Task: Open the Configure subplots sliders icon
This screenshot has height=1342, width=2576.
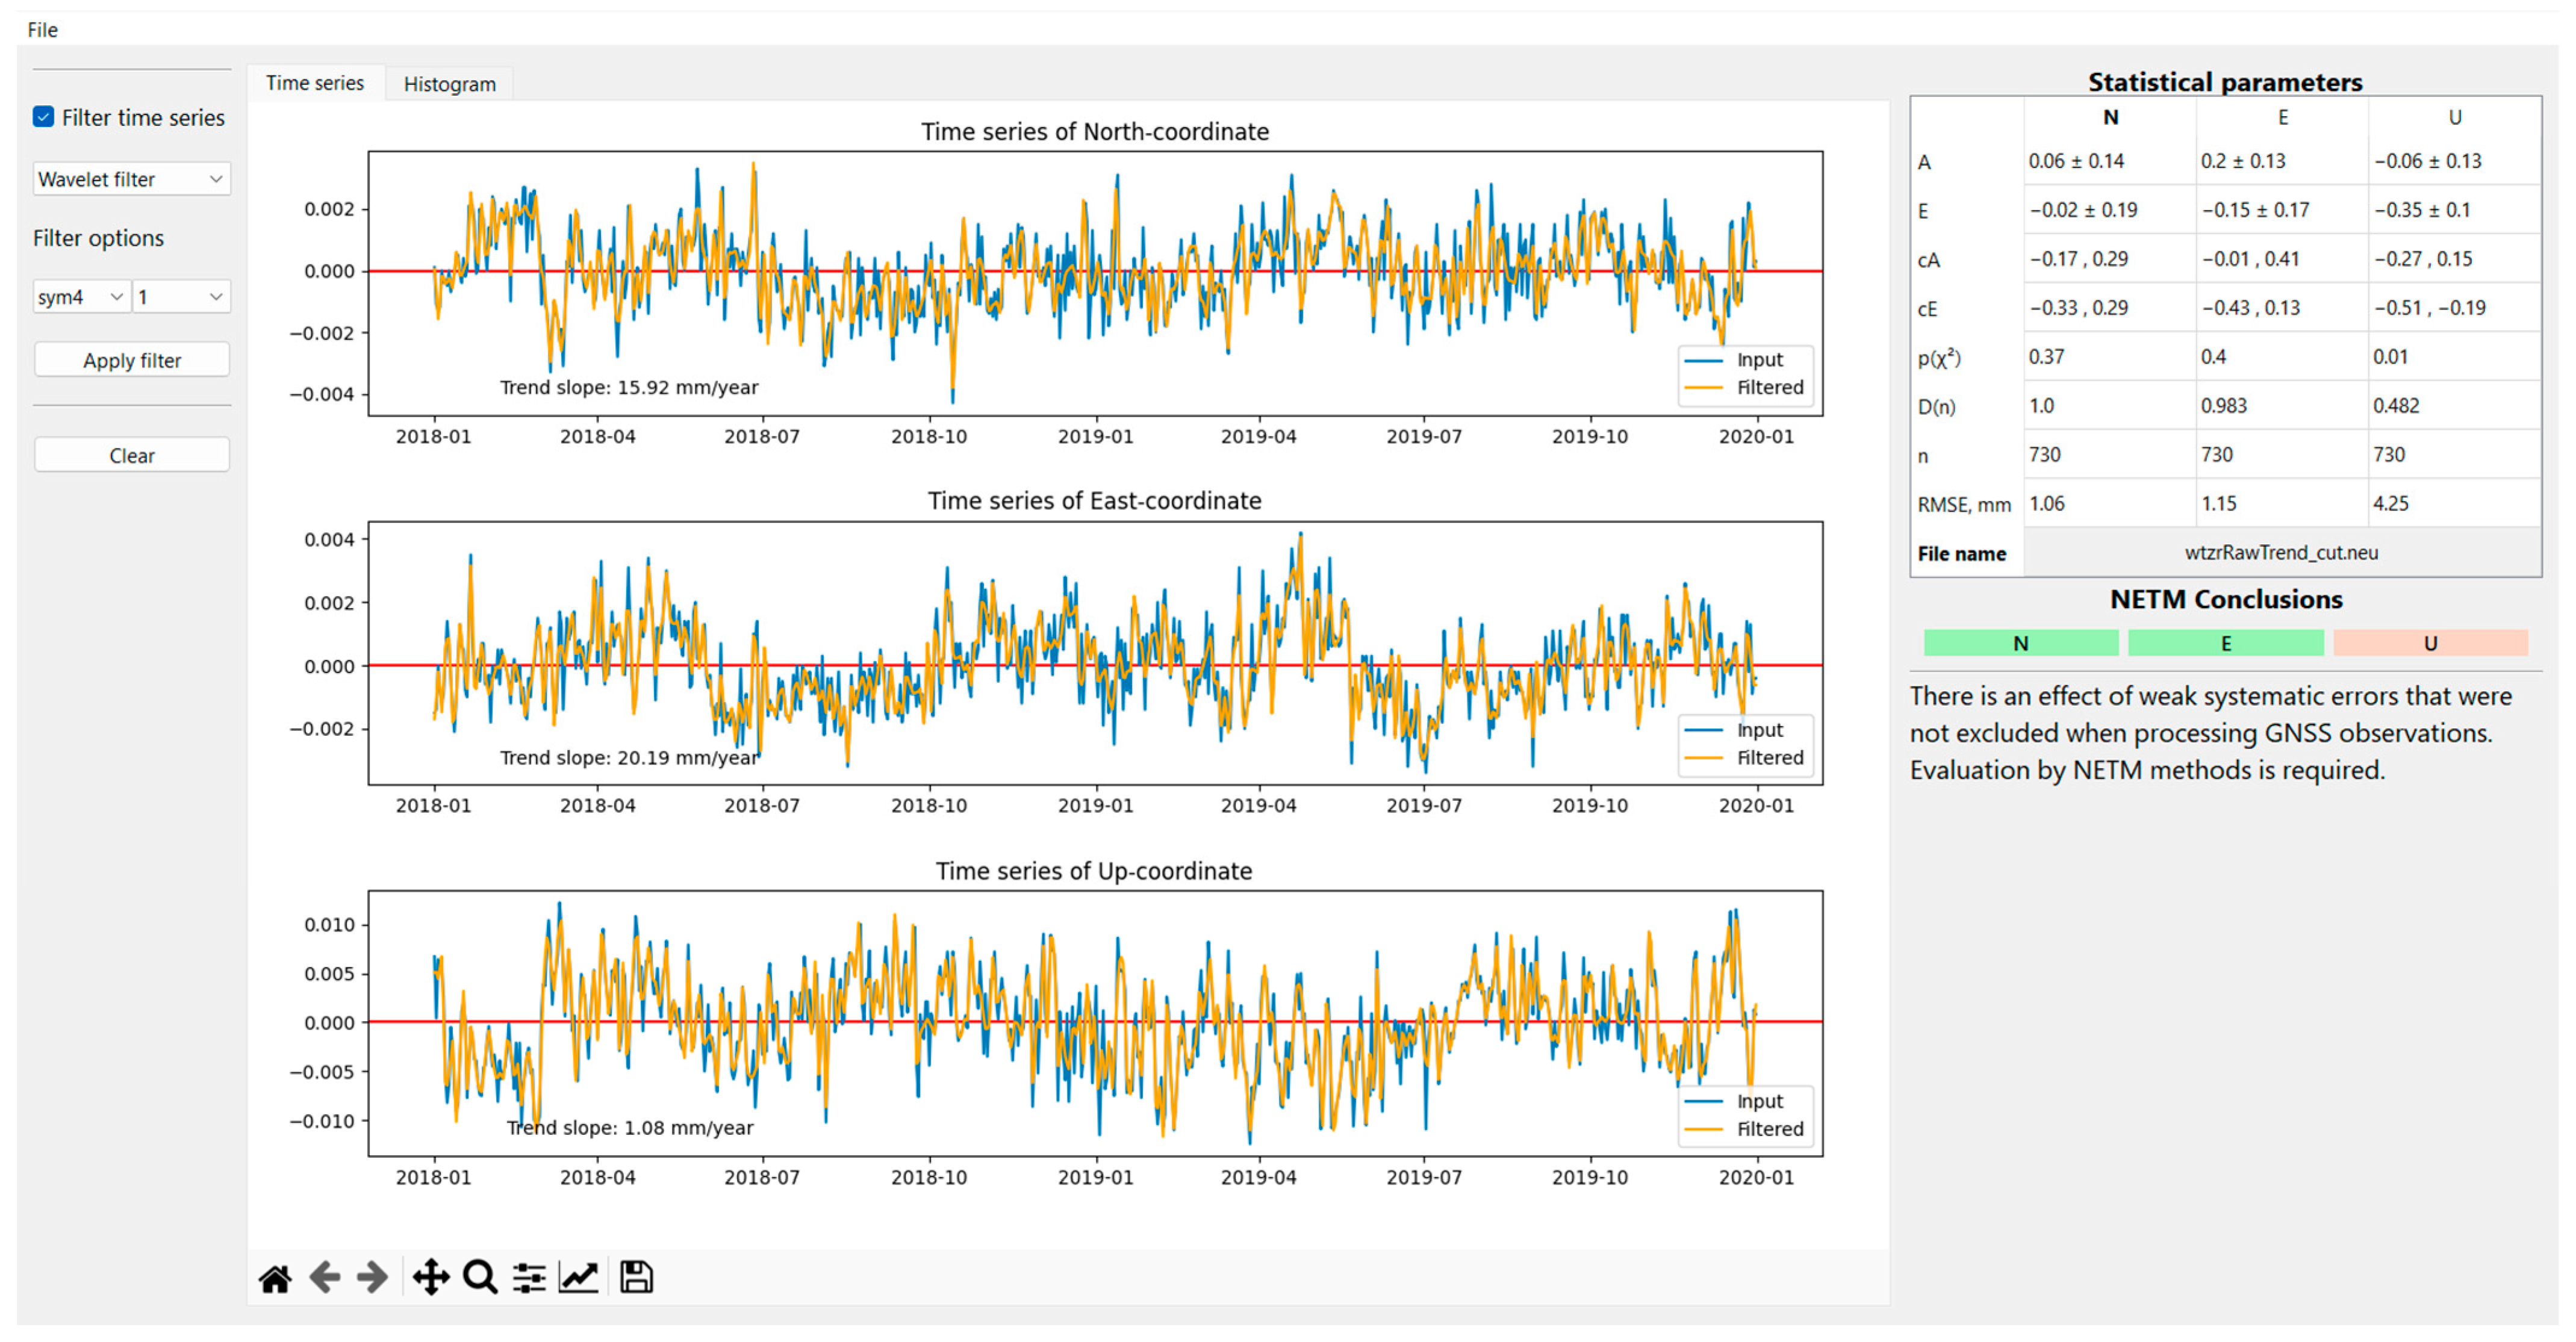Action: coord(529,1278)
